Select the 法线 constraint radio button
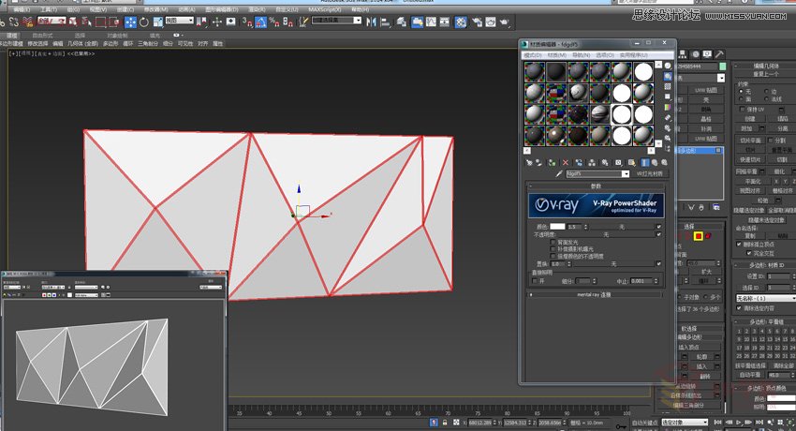 pos(767,99)
